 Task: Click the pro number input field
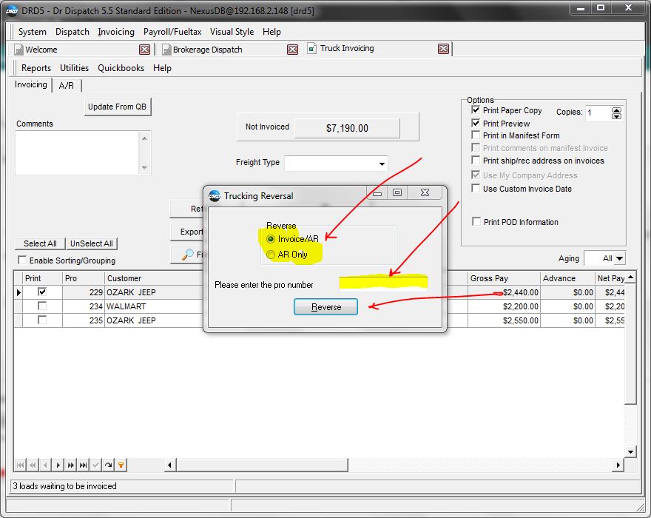coord(383,284)
